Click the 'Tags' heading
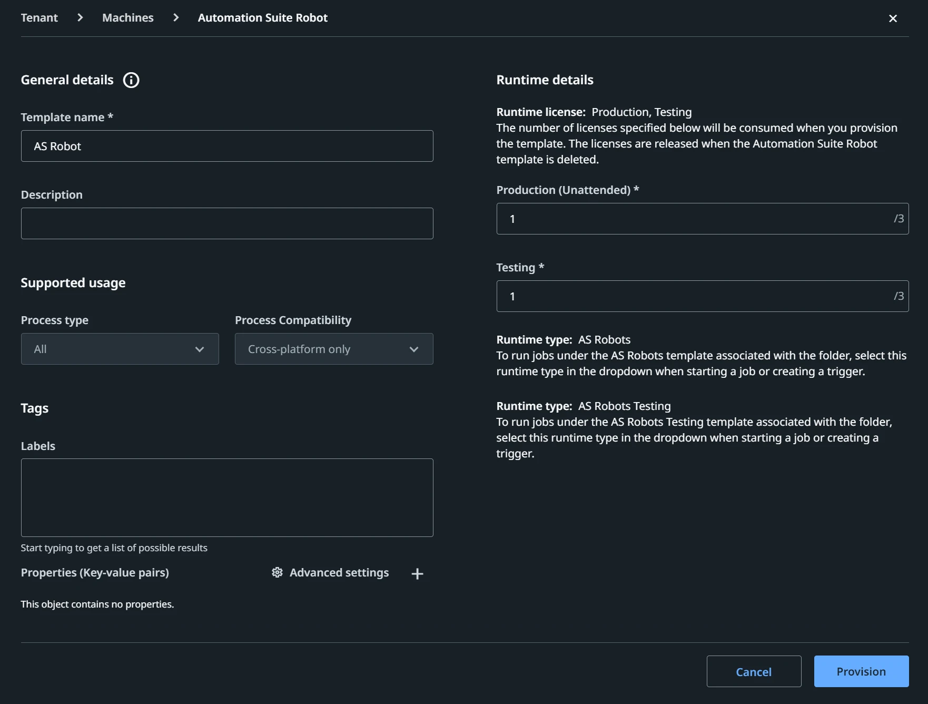 [x=35, y=408]
